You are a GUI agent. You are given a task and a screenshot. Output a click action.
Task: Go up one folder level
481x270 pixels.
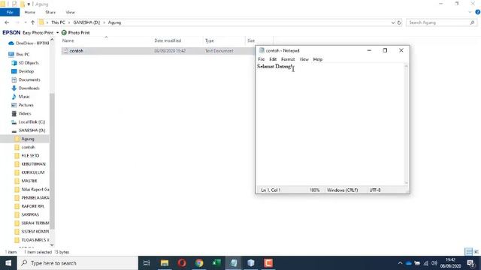(x=33, y=22)
